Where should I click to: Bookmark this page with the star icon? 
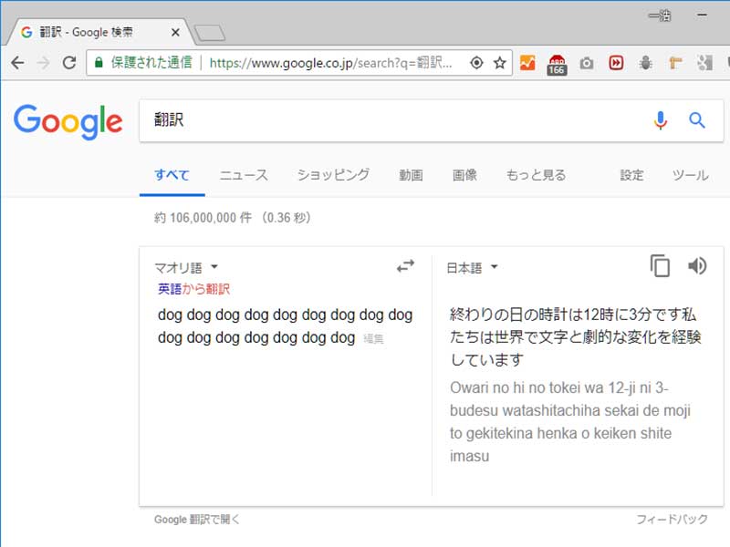[x=499, y=63]
